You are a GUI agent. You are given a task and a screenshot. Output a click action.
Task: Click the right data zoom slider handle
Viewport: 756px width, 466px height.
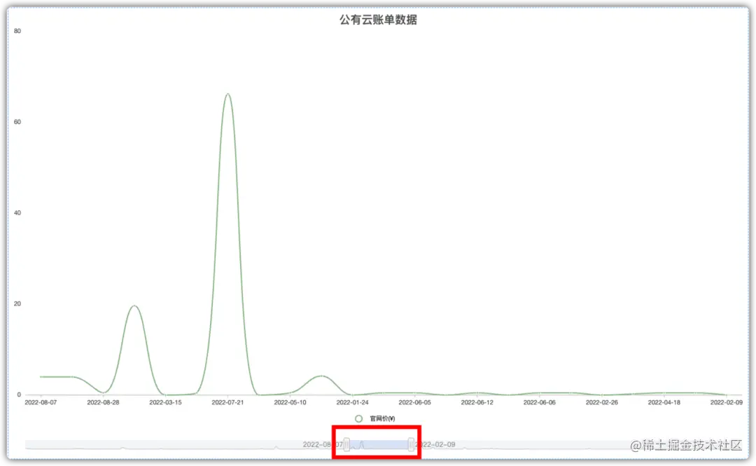pyautogui.click(x=411, y=445)
